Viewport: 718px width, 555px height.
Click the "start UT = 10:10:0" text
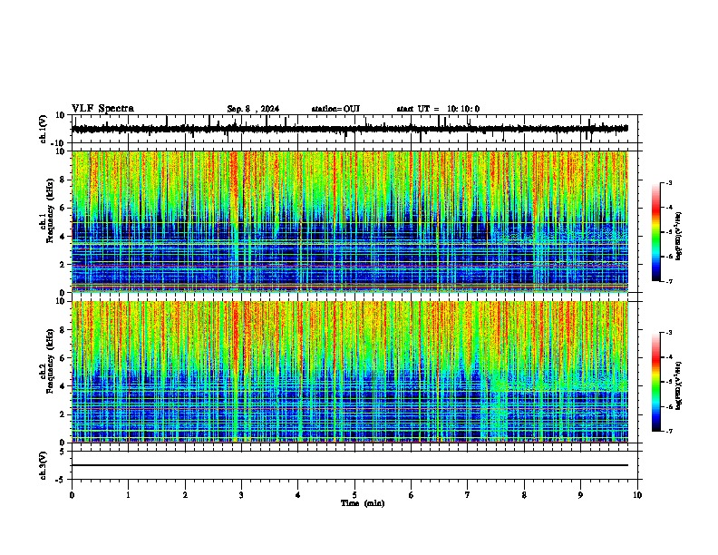click(x=438, y=109)
